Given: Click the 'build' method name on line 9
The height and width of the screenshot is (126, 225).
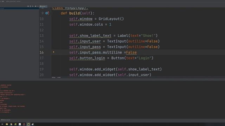Looking at the screenshot, I should pos(74,13).
